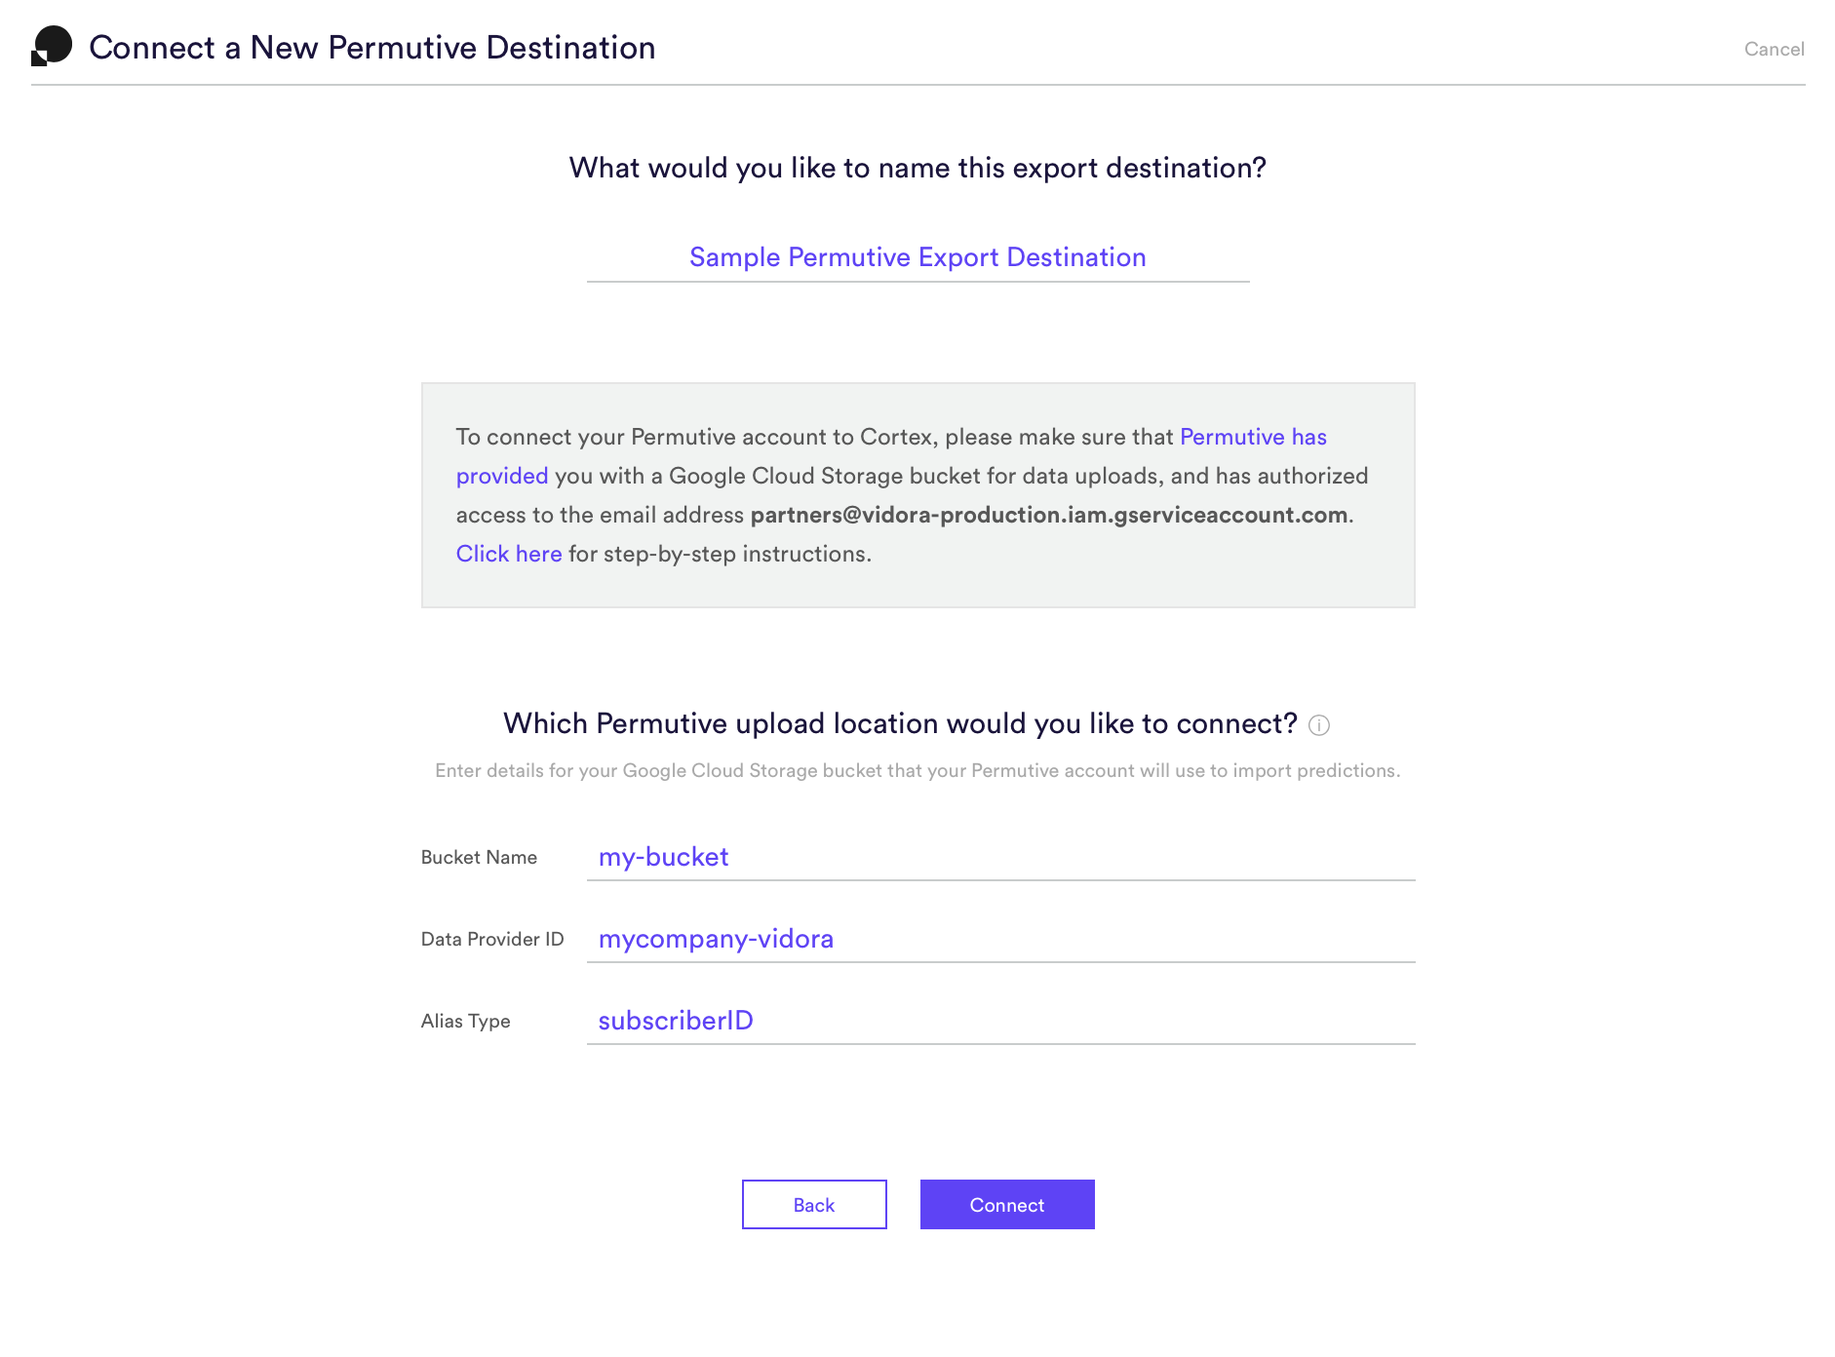Click the 'Connect a New Permutive Destination' heading
Screen dimensions: 1835x1357
pyautogui.click(x=372, y=47)
